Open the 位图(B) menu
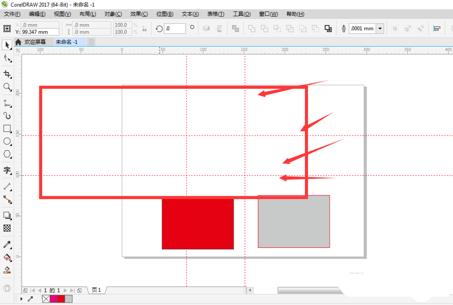The height and width of the screenshot is (305, 453). click(x=165, y=14)
